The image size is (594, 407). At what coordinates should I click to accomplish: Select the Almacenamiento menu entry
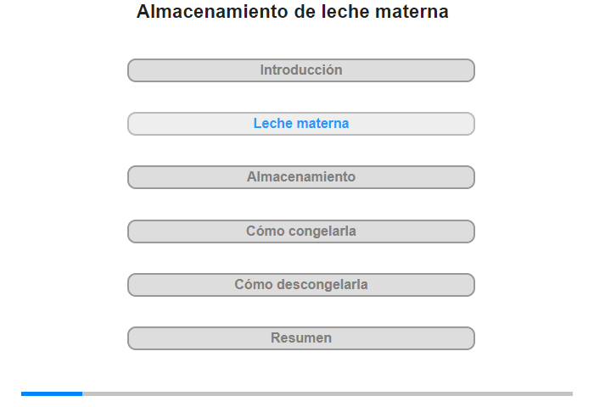[x=300, y=177]
